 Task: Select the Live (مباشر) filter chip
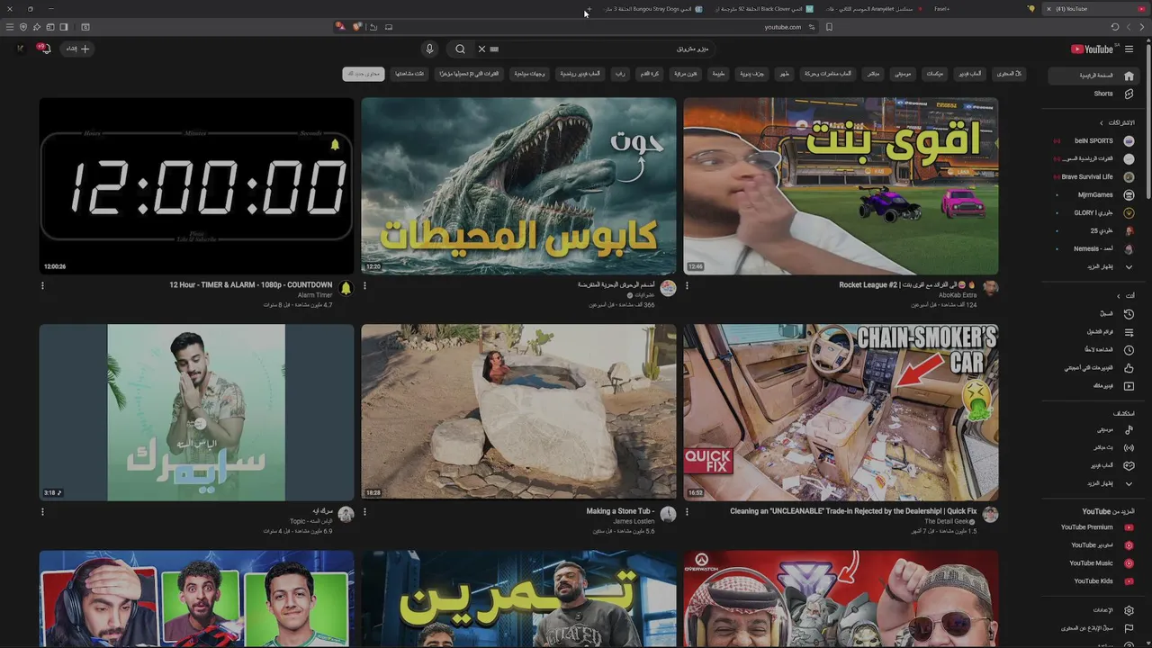[x=873, y=74]
